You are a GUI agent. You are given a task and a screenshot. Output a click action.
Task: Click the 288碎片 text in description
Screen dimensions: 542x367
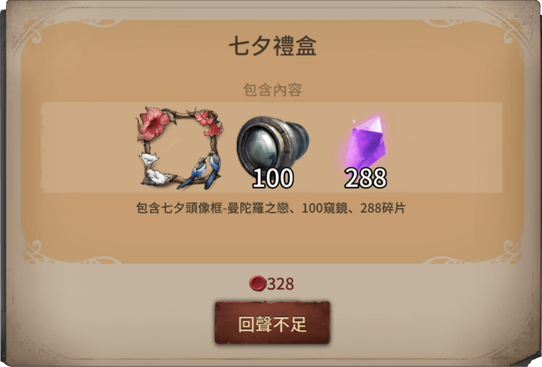383,208
